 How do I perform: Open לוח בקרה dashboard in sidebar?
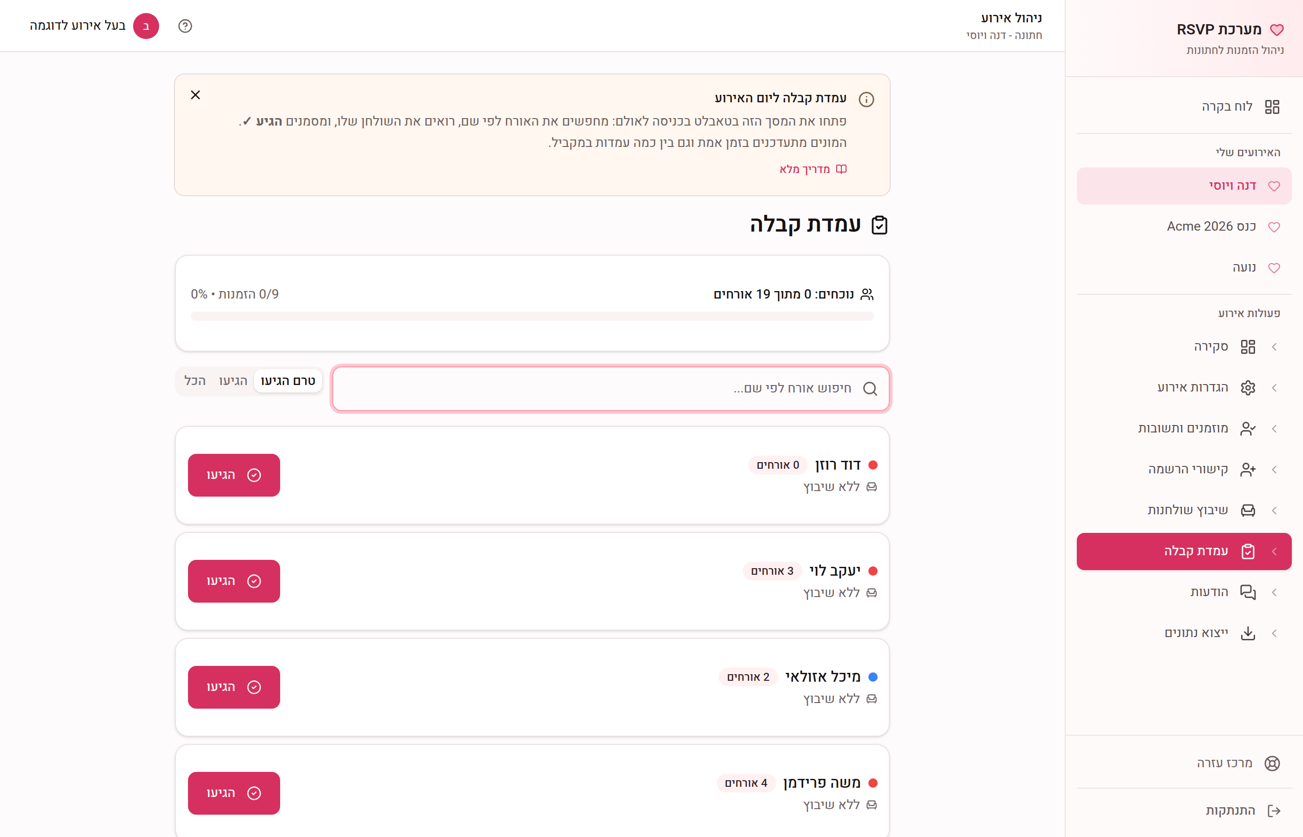click(x=1184, y=106)
